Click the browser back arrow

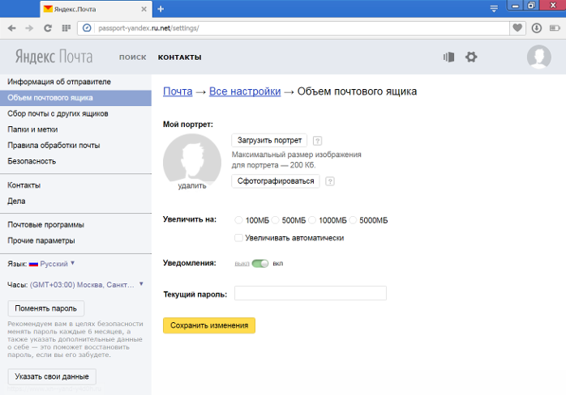pos(12,28)
